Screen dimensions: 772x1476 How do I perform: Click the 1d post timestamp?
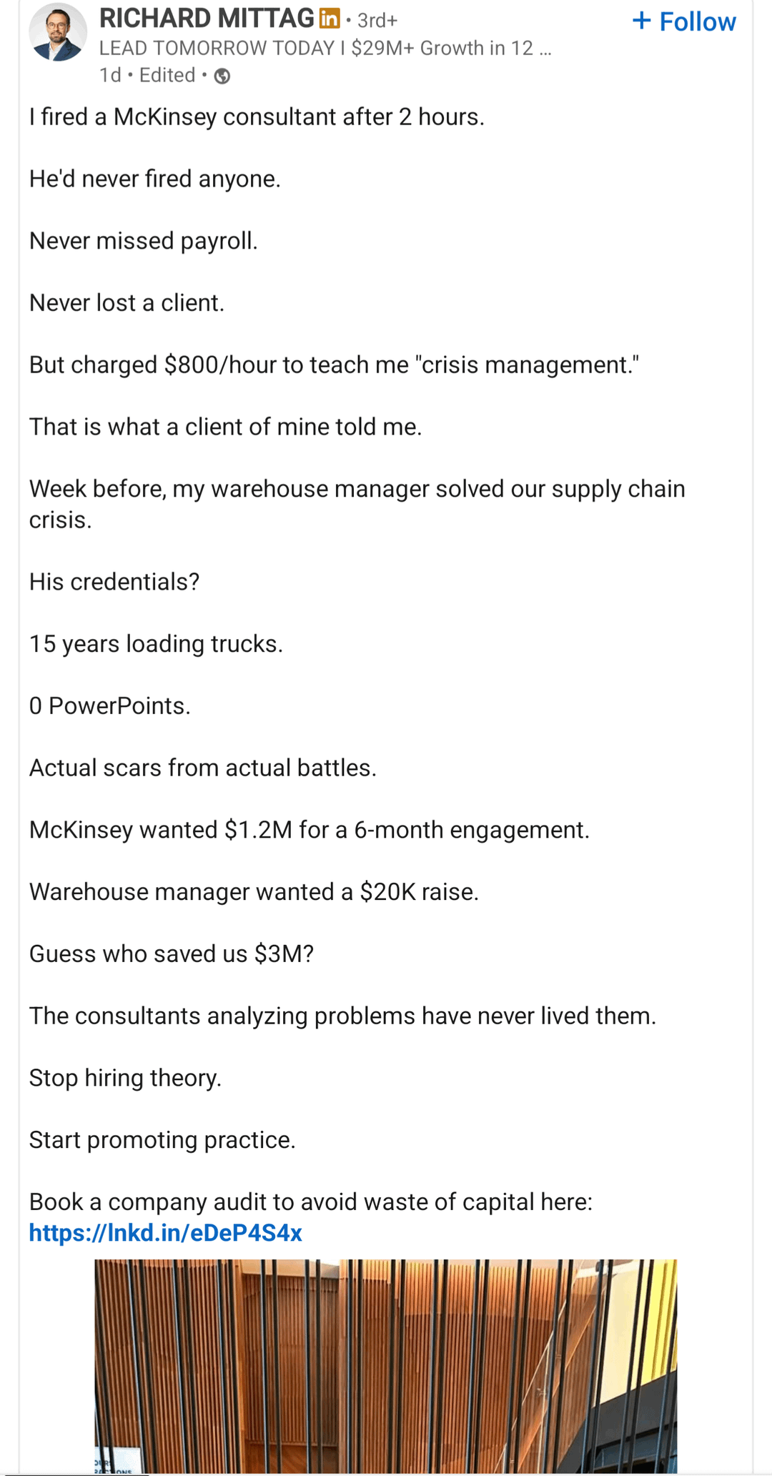pyautogui.click(x=110, y=75)
